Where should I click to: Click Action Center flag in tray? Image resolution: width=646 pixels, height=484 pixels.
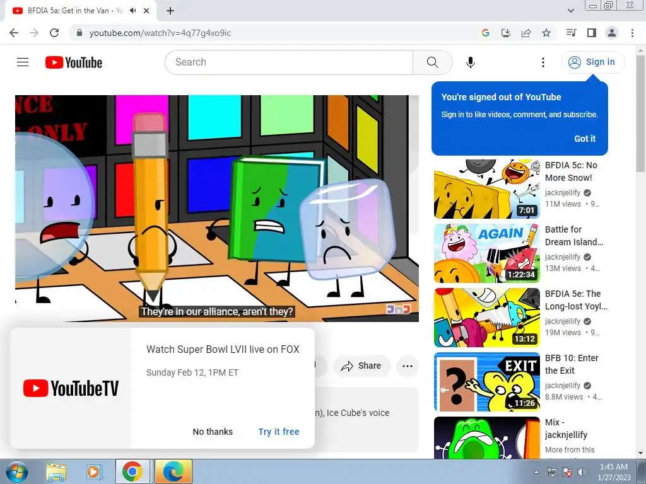pyautogui.click(x=567, y=472)
